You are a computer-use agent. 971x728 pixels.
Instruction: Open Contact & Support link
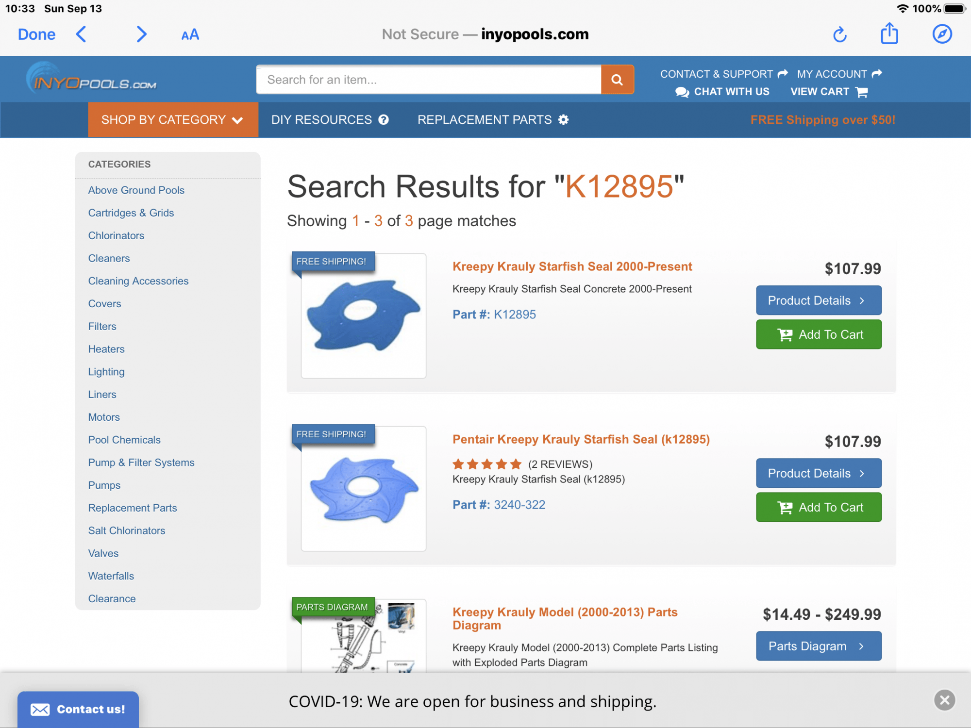[x=723, y=74]
